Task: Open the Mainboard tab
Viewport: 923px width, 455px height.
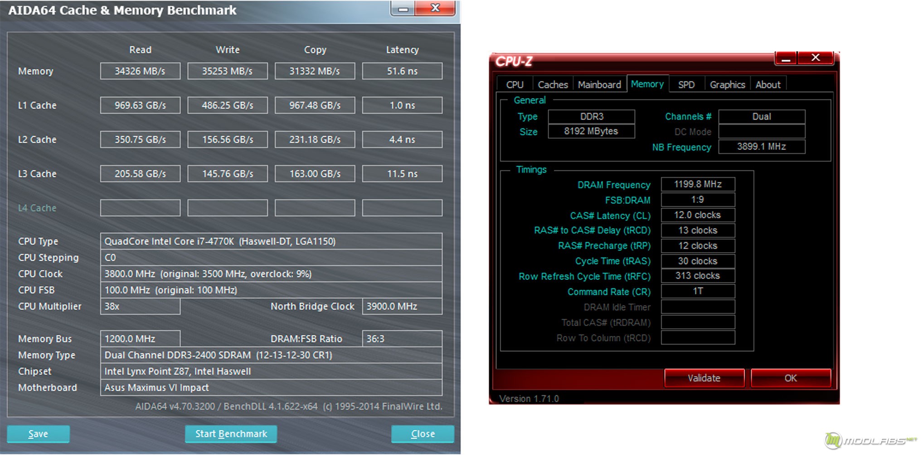Action: [599, 85]
